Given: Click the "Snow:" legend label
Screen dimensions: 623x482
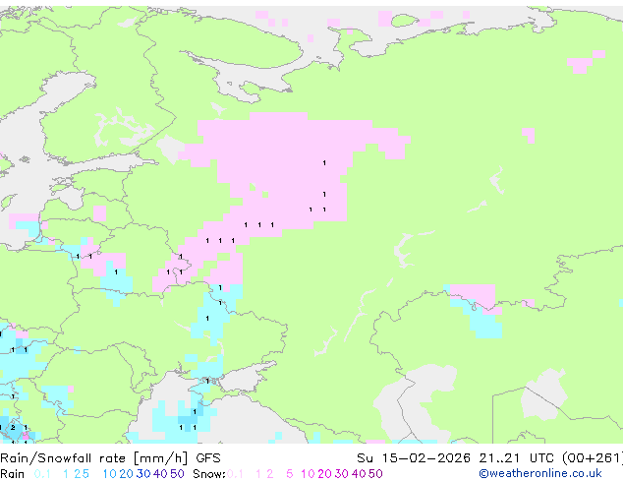Looking at the screenshot, I should pyautogui.click(x=209, y=474).
